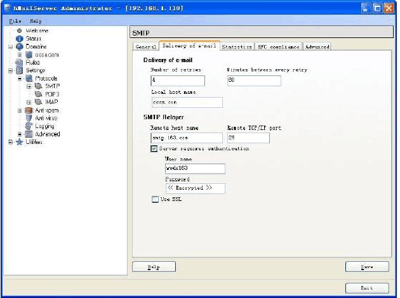
Task: Select the Domains globe icon
Action: point(19,47)
